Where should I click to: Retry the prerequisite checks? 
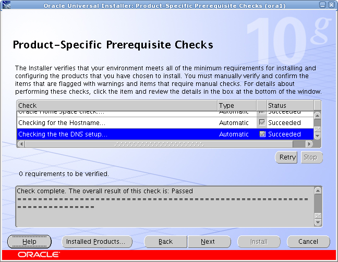pyautogui.click(x=286, y=157)
